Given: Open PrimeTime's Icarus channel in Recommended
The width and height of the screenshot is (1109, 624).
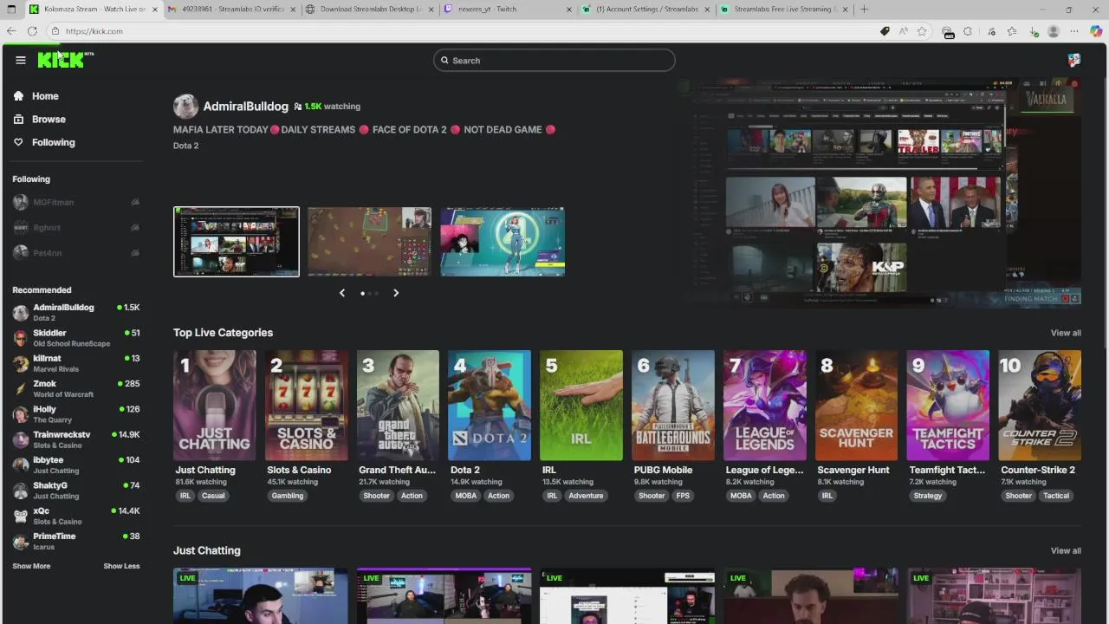Looking at the screenshot, I should tap(76, 541).
